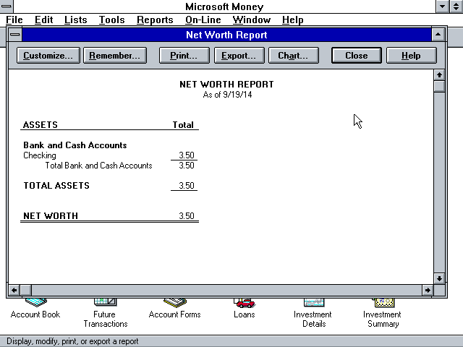Open the On-Line menu
This screenshot has width=463, height=347.
203,20
